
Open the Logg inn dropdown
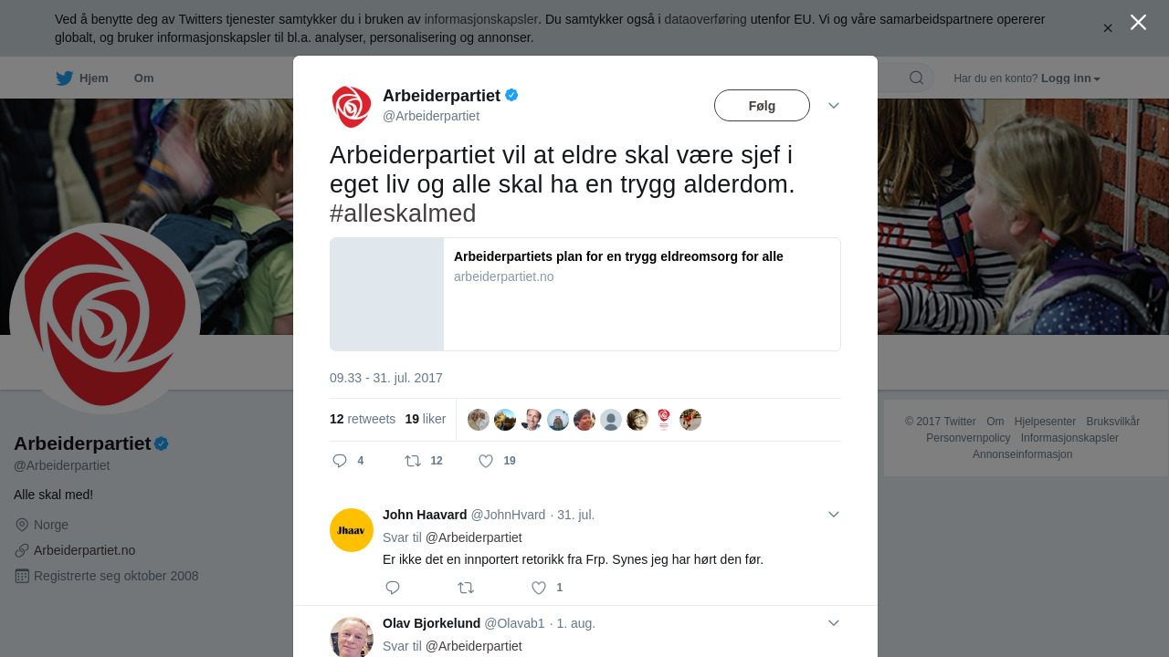pos(1070,78)
